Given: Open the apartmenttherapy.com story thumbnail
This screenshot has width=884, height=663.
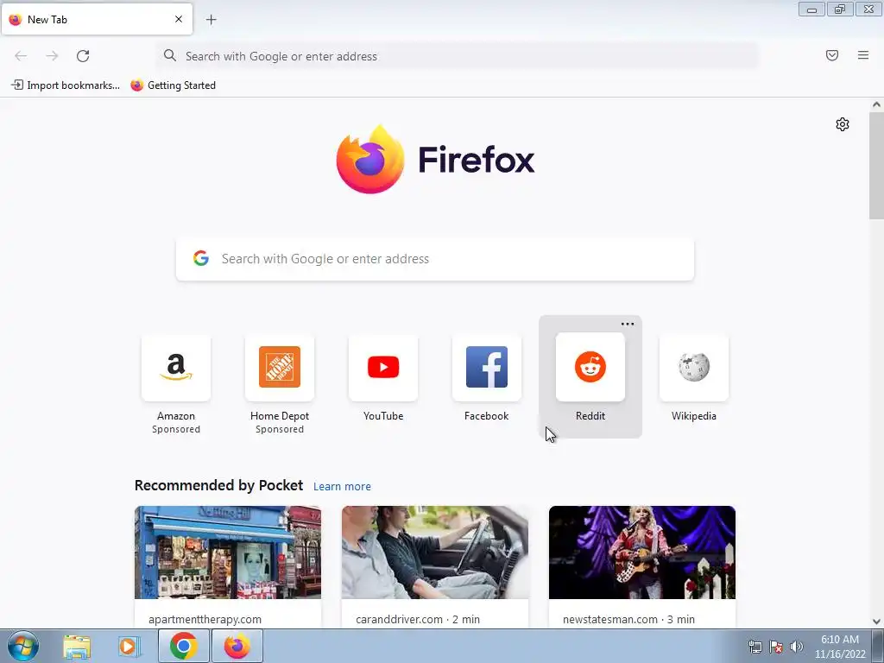Looking at the screenshot, I should [228, 552].
